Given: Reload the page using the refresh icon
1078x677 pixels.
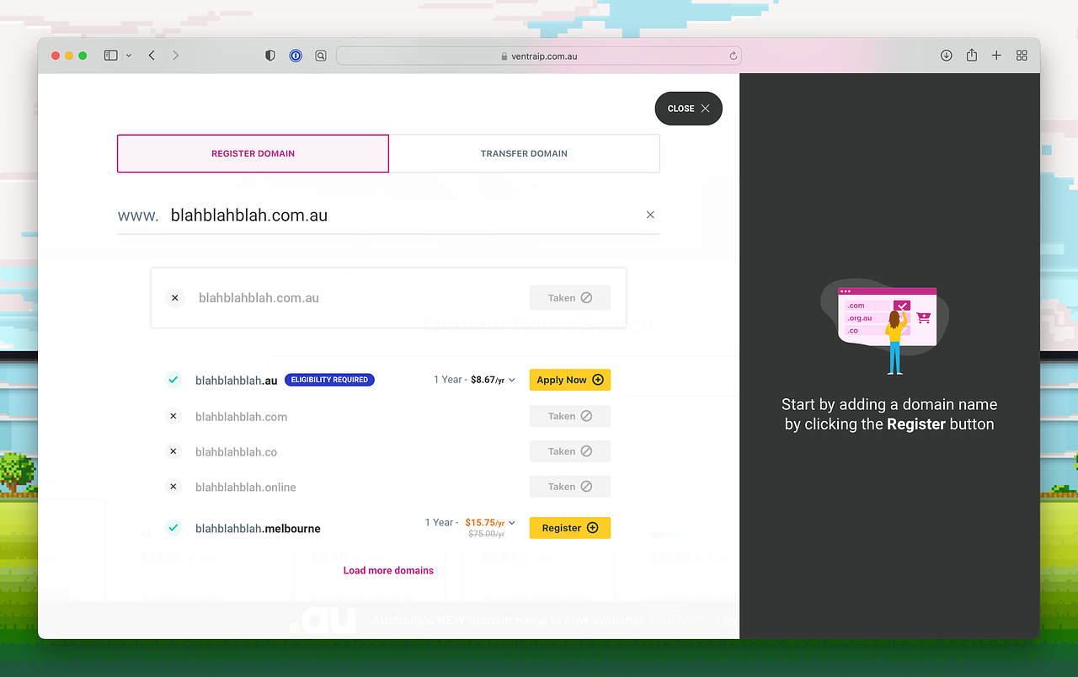Looking at the screenshot, I should point(734,56).
